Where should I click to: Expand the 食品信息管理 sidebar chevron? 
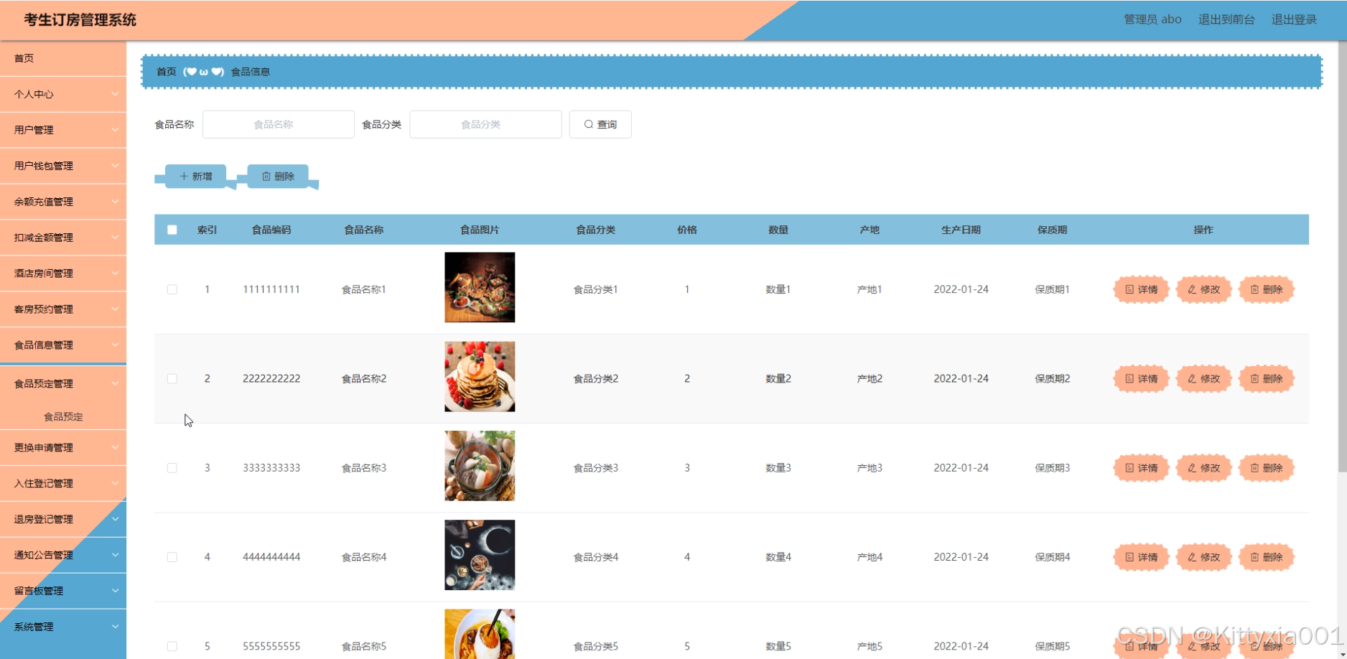(x=115, y=345)
